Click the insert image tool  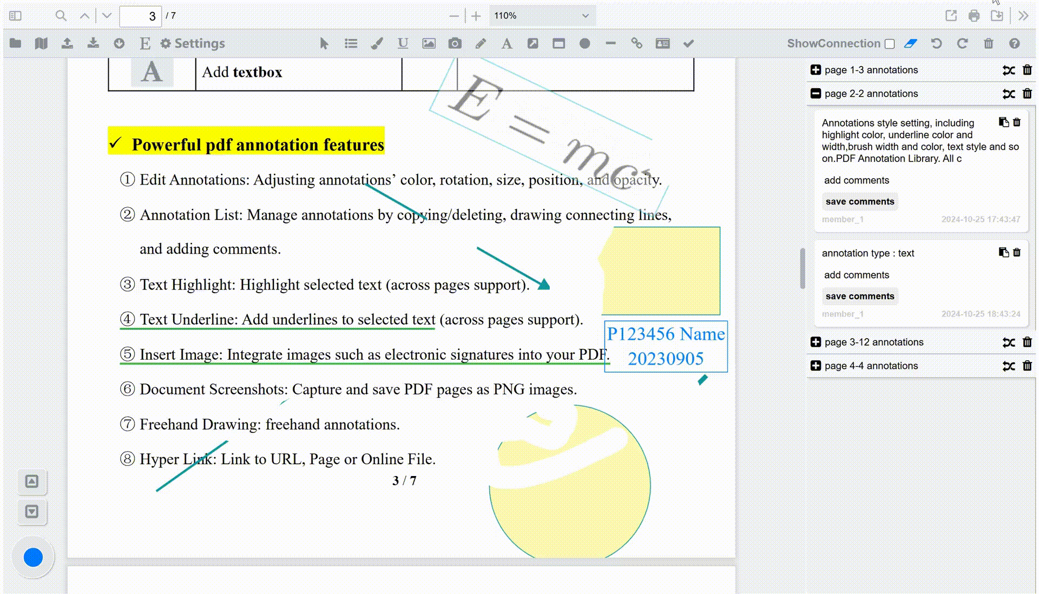point(429,44)
